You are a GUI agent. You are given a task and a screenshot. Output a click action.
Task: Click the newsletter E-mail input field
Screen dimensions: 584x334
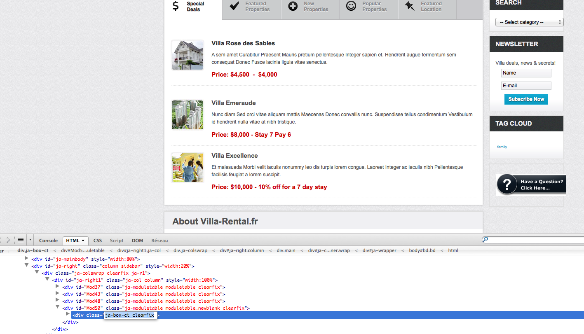526,86
